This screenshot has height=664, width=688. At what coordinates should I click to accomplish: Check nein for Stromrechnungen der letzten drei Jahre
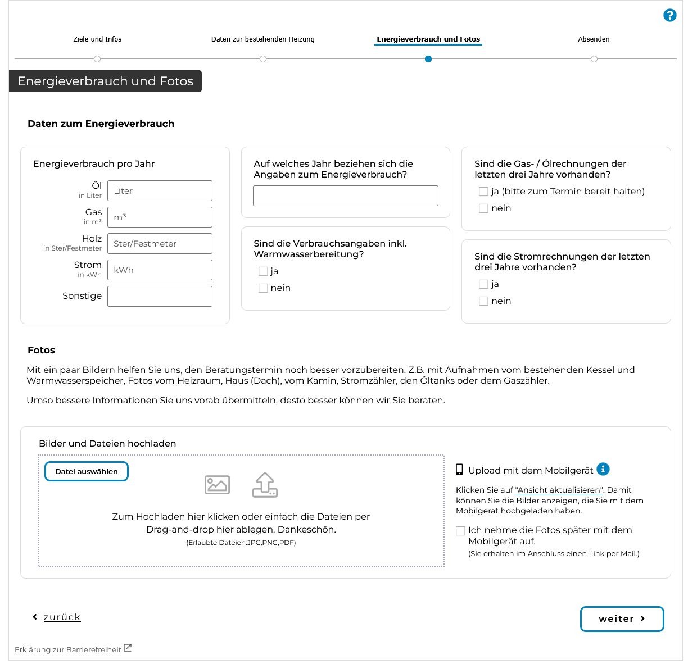point(483,301)
